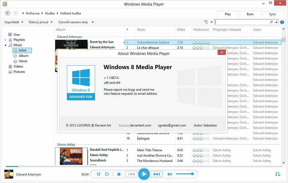
Task: Click the Edwin Astley artist group header
Action: pos(66,145)
